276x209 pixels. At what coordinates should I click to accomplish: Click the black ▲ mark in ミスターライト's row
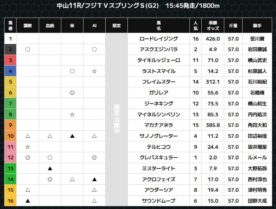coord(50,169)
